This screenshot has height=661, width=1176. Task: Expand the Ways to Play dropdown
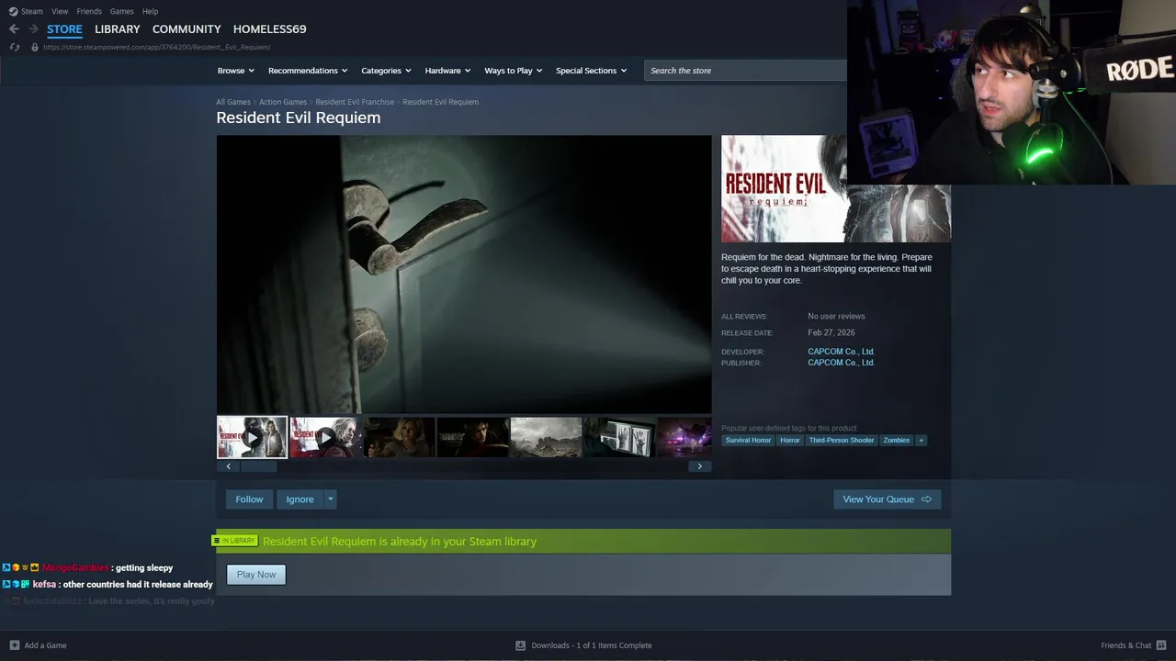tap(514, 71)
